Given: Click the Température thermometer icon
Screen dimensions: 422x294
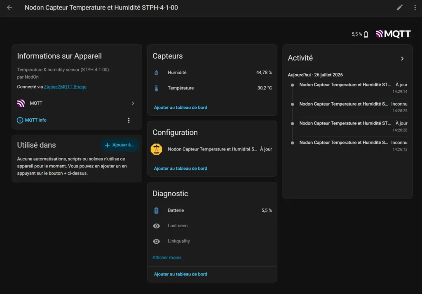Looking at the screenshot, I should click(x=156, y=88).
